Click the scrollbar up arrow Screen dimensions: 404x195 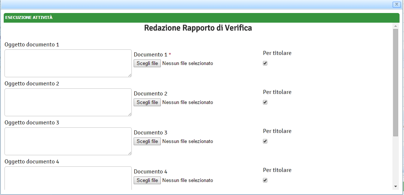coord(395,26)
